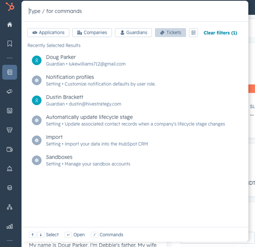Click the Import setting gear icon

tap(37, 140)
